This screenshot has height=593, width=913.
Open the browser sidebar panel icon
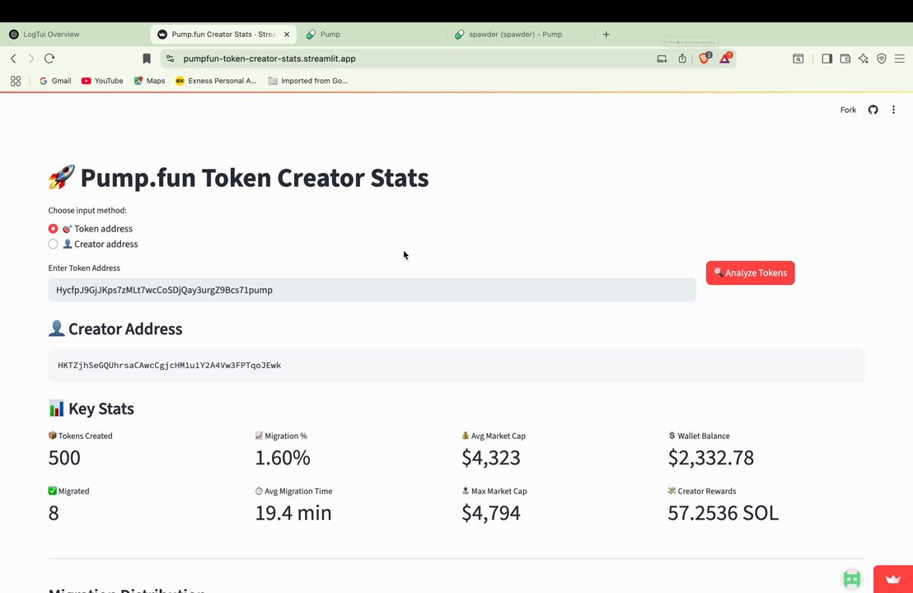[826, 58]
